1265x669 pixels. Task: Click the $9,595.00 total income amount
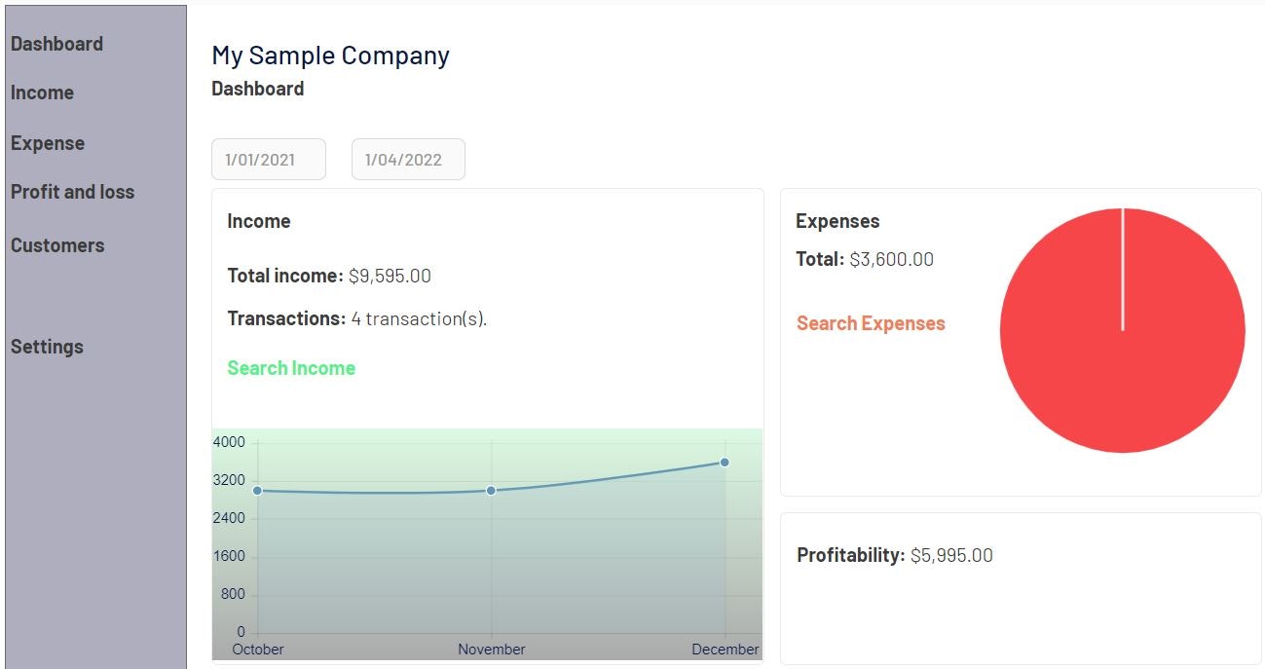tap(390, 276)
